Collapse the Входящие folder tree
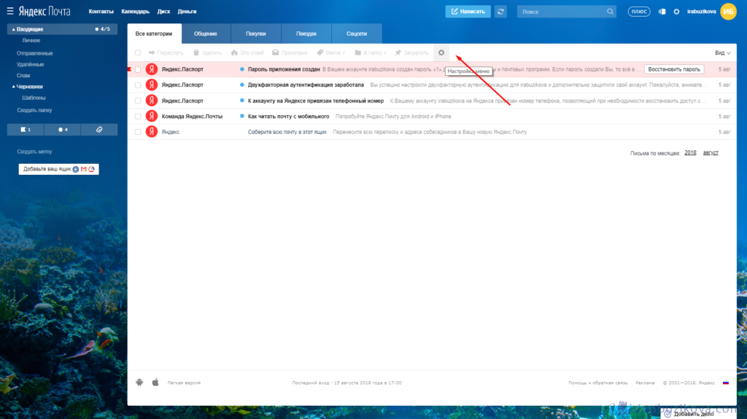This screenshot has height=419, width=747. [13, 29]
